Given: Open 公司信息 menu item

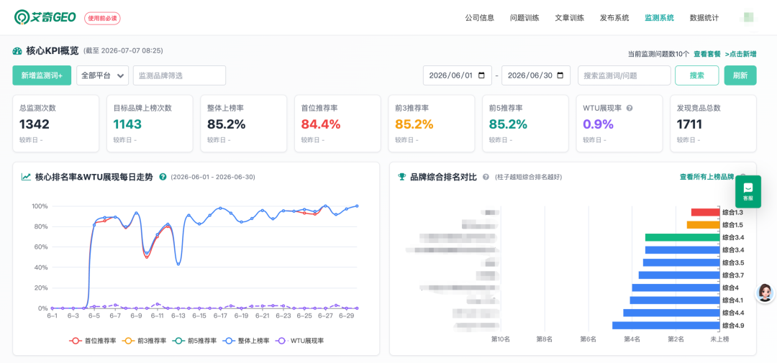Looking at the screenshot, I should (480, 18).
